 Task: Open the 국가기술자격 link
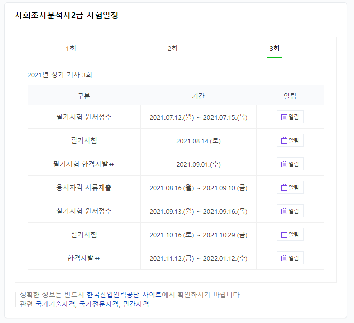(x=55, y=304)
